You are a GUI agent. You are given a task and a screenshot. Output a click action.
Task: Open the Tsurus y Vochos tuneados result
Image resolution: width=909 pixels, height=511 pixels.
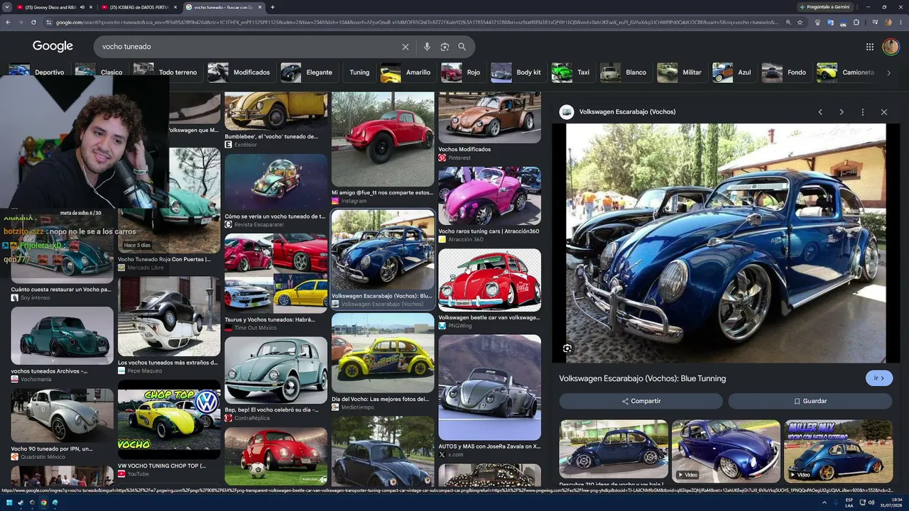point(276,282)
